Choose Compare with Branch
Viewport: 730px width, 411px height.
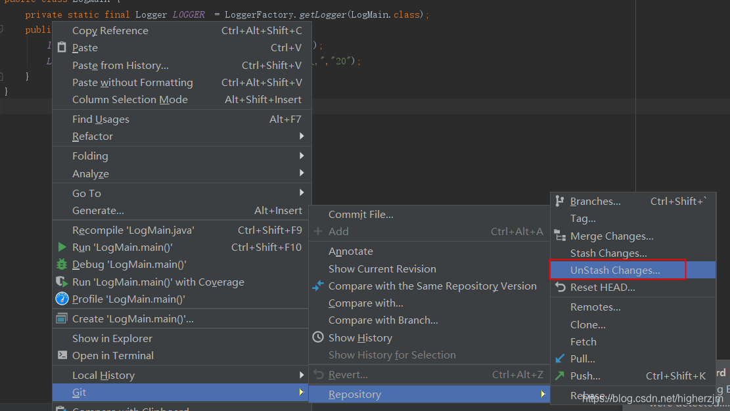click(429, 320)
